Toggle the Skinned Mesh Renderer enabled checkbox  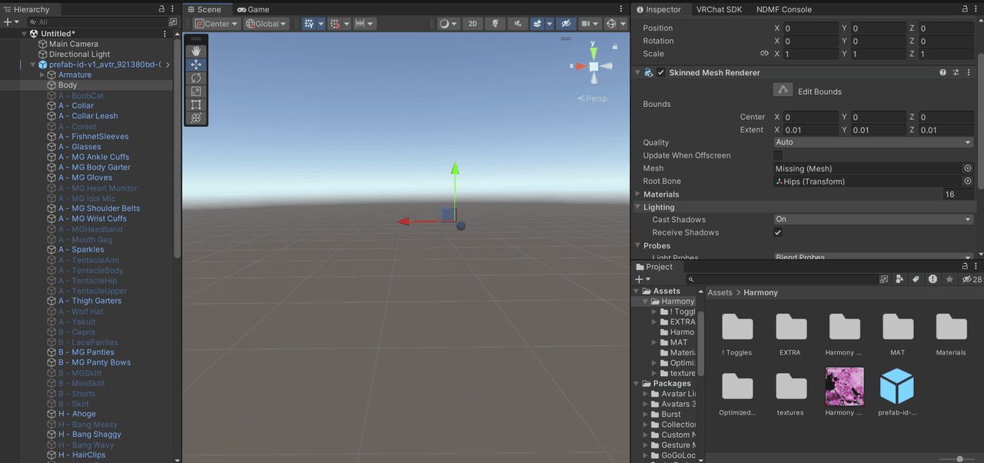tap(661, 72)
